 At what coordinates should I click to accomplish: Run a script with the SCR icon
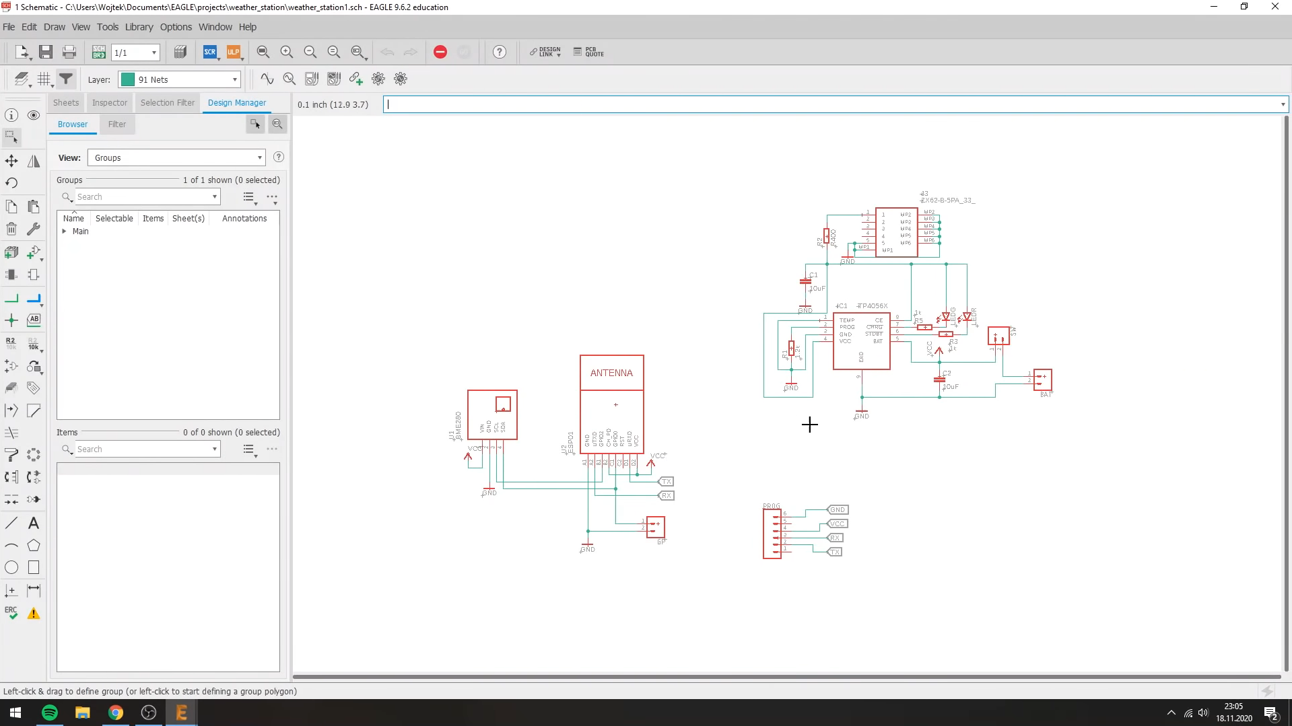(210, 52)
